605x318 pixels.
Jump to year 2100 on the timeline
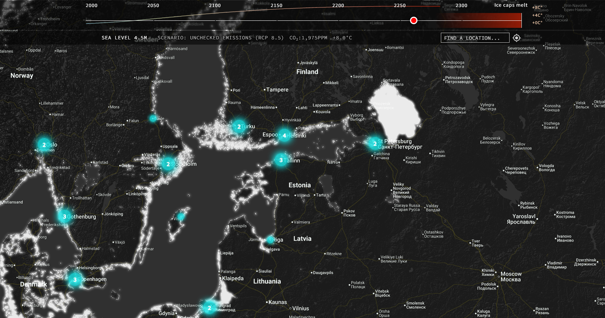(x=215, y=6)
